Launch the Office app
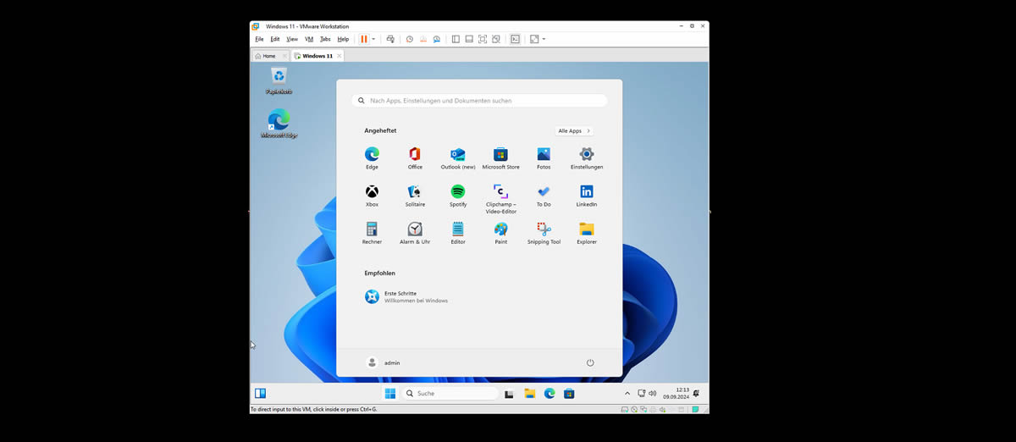 click(x=415, y=157)
